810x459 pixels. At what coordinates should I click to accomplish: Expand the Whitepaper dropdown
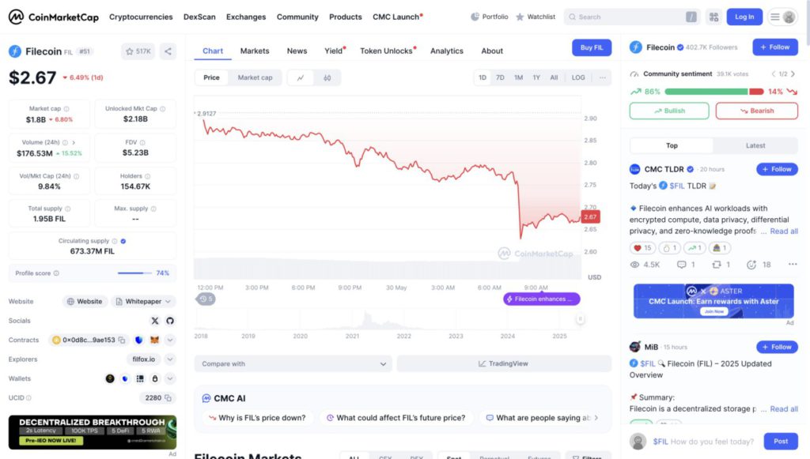tap(143, 301)
